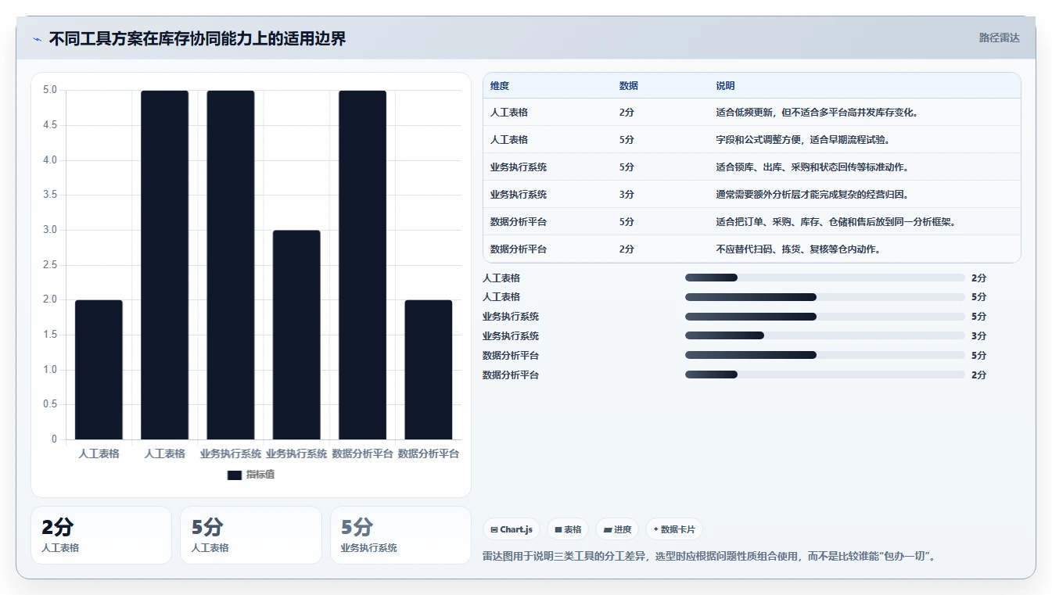Image resolution: width=1052 pixels, height=595 pixels.
Task: Click the lightning icon beside the page title
Action: click(x=37, y=38)
